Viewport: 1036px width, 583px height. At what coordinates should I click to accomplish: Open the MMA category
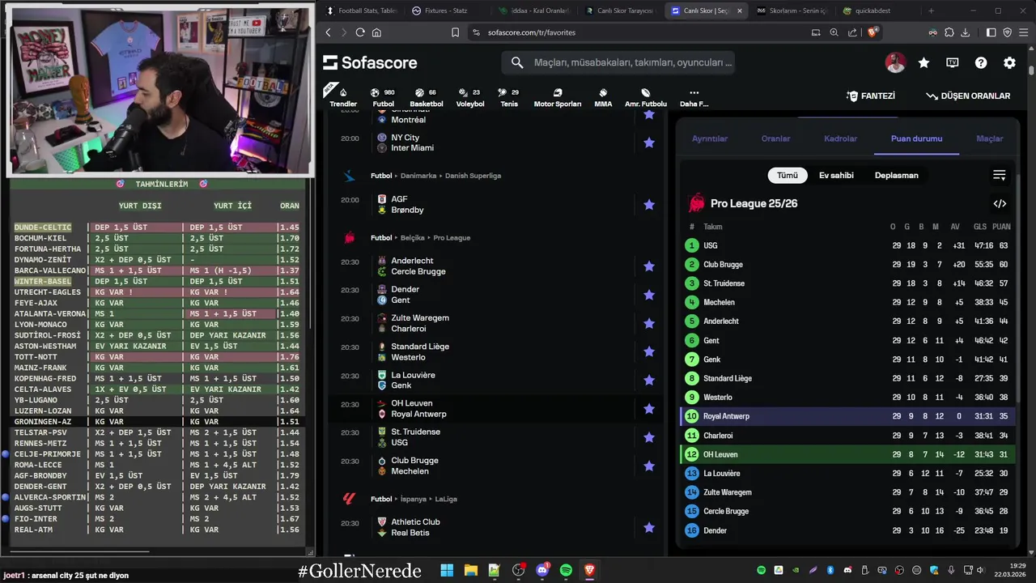[603, 97]
